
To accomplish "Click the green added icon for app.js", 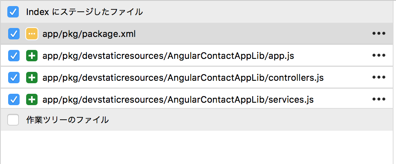I will point(32,56).
